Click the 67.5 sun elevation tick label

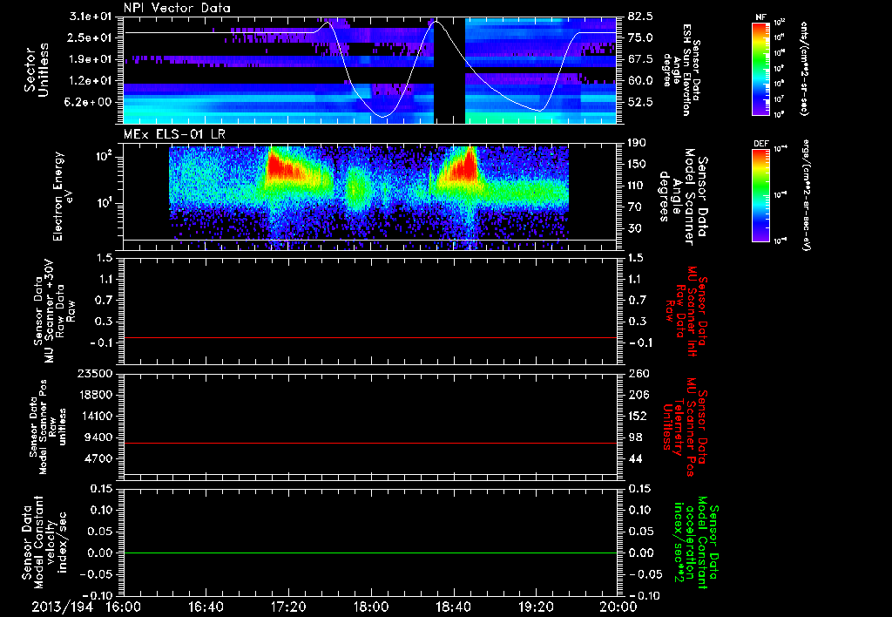pyautogui.click(x=641, y=59)
